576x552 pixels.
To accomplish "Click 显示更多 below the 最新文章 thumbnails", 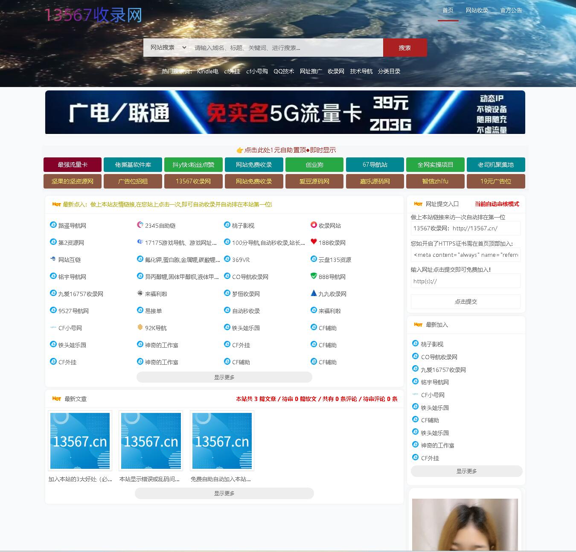I will [x=224, y=493].
